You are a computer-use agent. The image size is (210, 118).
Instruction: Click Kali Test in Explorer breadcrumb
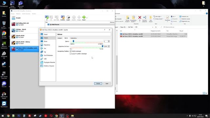point(131,27)
